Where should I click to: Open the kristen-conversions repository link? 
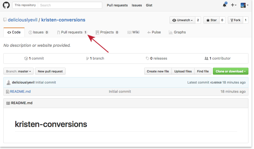click(63, 20)
